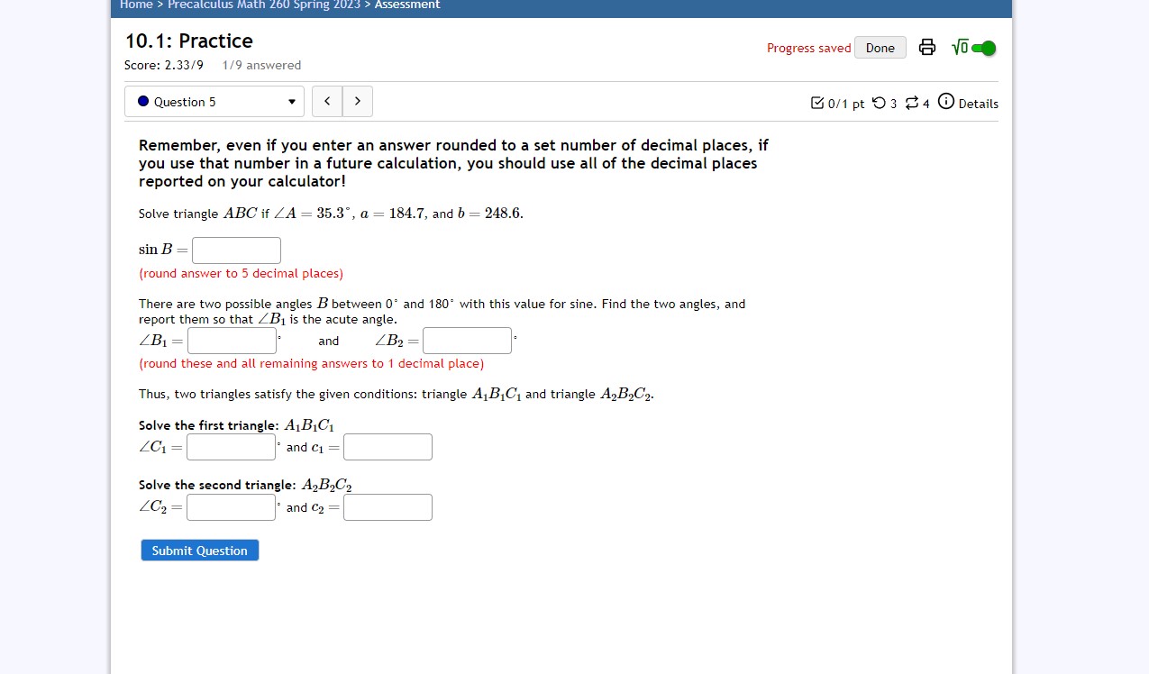
Task: Click the angle B1 input field
Action: pos(232,341)
